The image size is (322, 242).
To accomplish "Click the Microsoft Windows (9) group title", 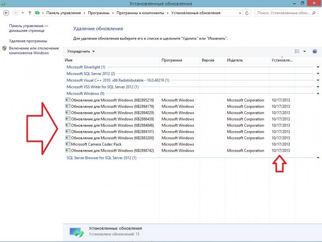I will coord(85,94).
